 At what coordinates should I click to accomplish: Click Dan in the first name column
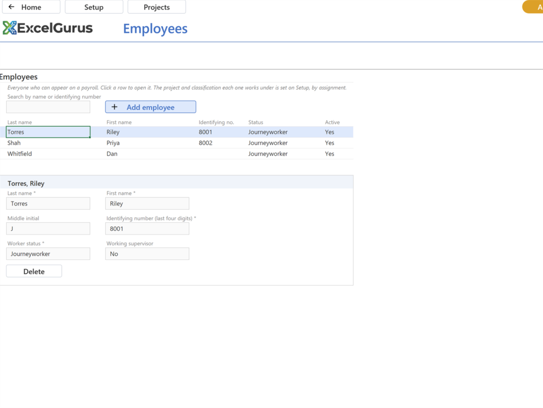tap(112, 154)
